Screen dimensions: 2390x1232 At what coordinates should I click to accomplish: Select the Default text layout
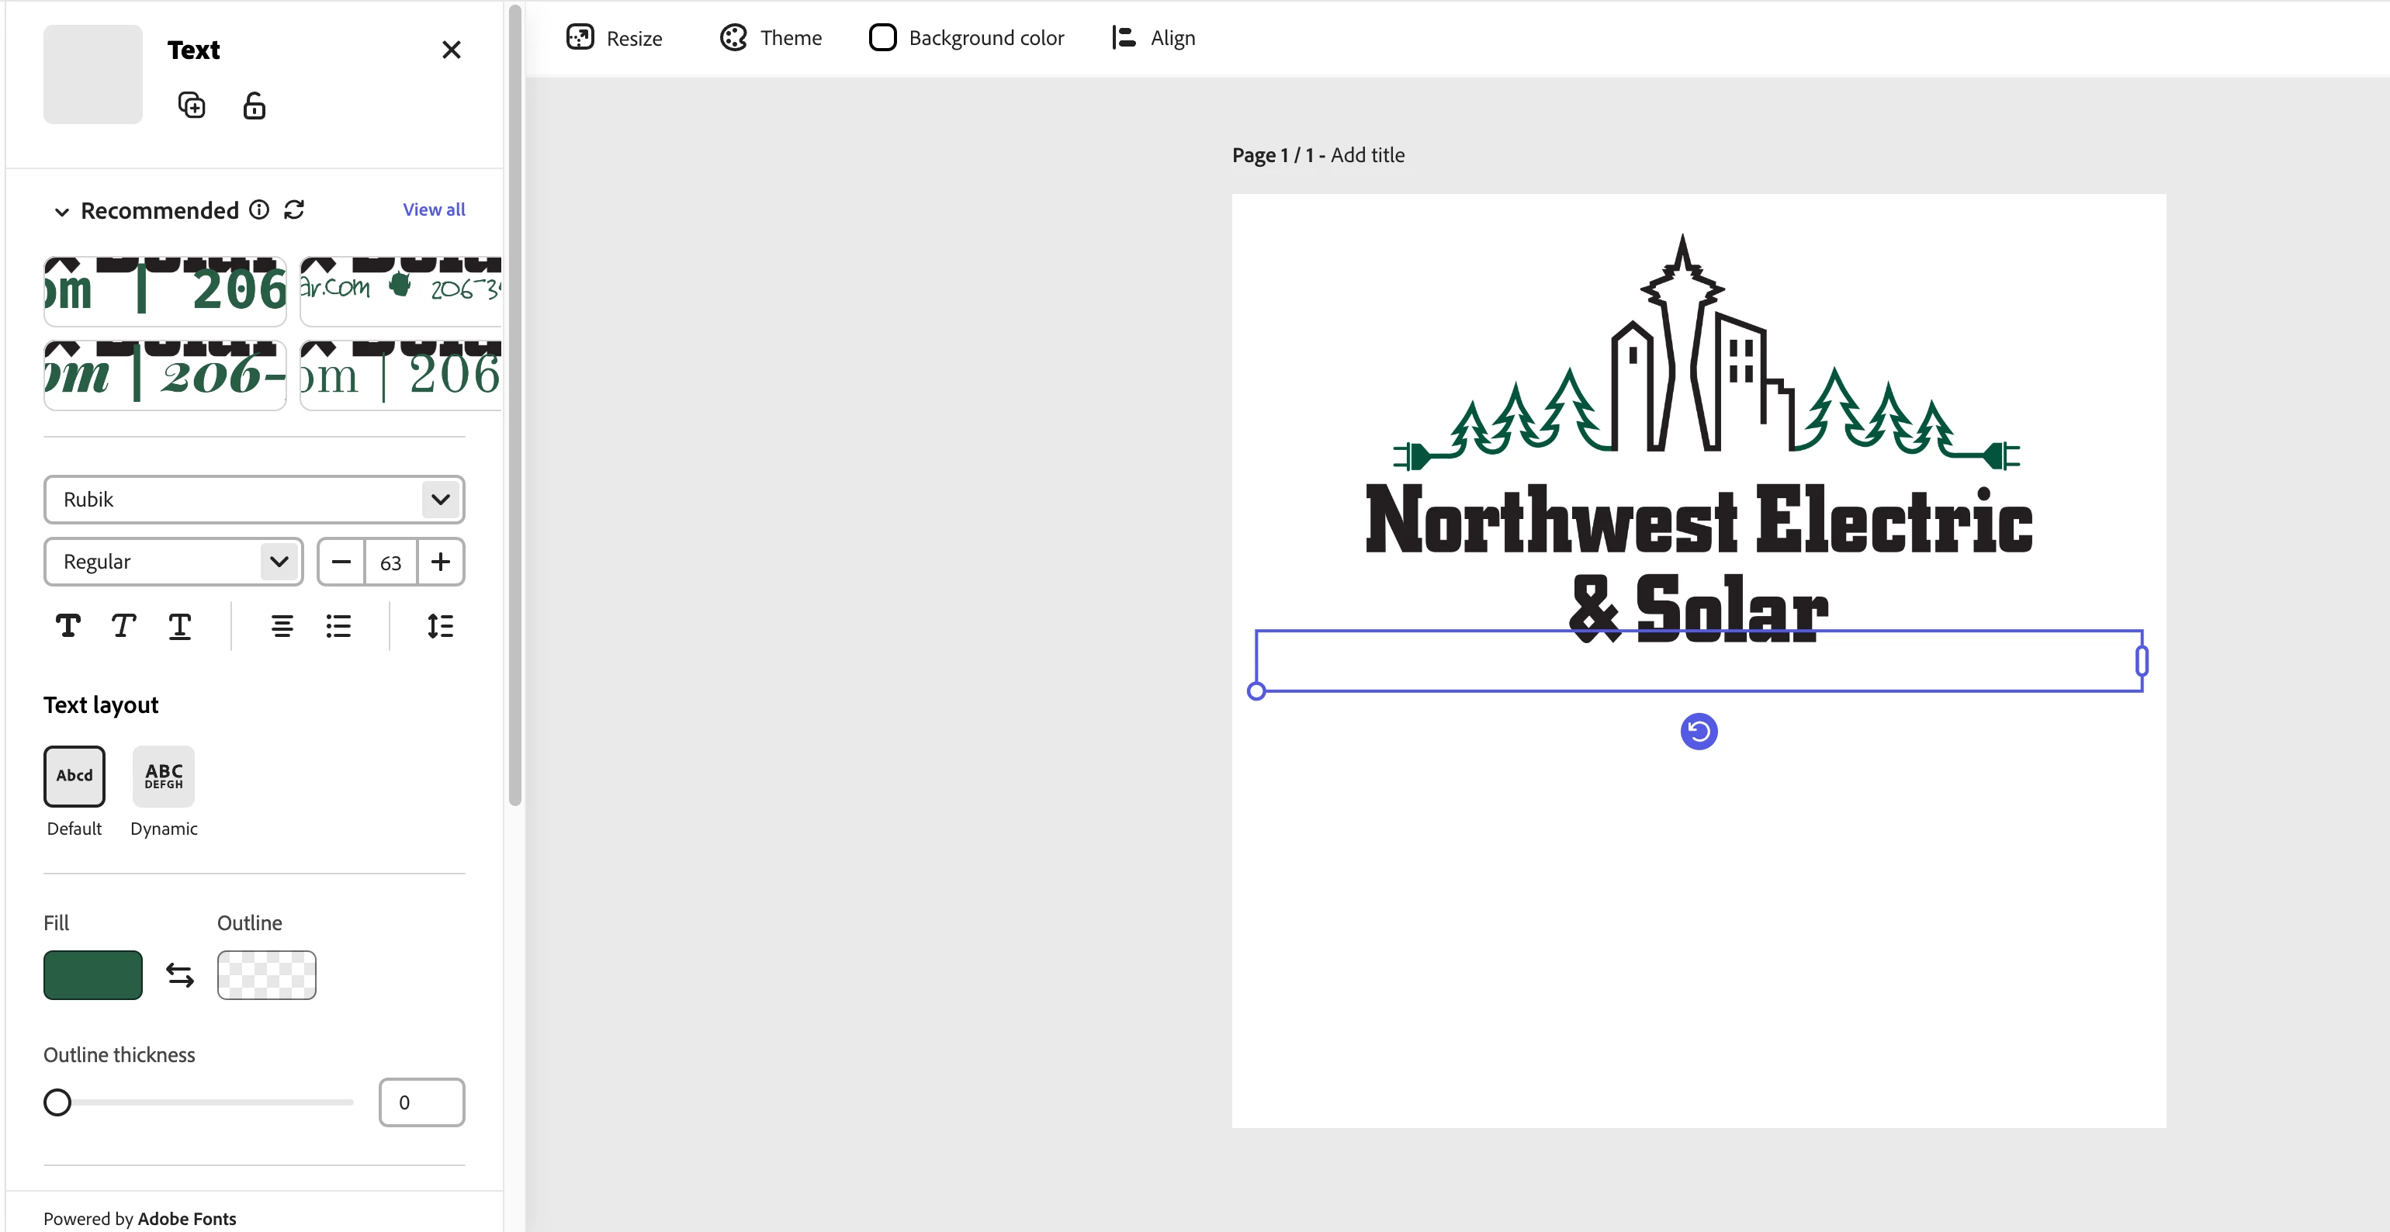click(x=74, y=777)
